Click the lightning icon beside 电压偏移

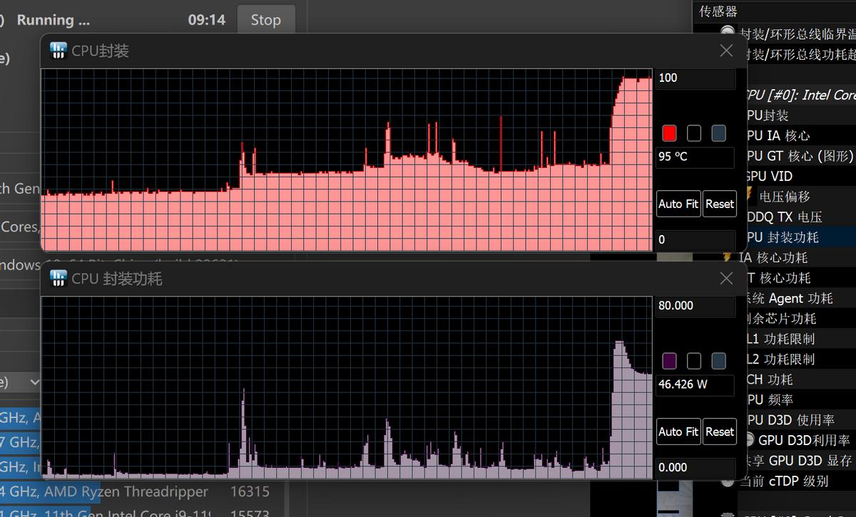748,196
